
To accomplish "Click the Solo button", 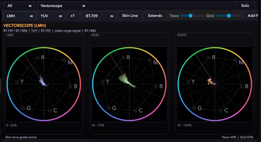I will (245, 6).
